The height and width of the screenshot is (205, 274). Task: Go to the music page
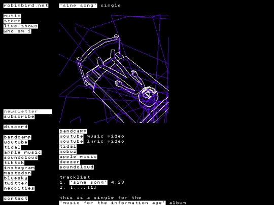tap(12, 16)
